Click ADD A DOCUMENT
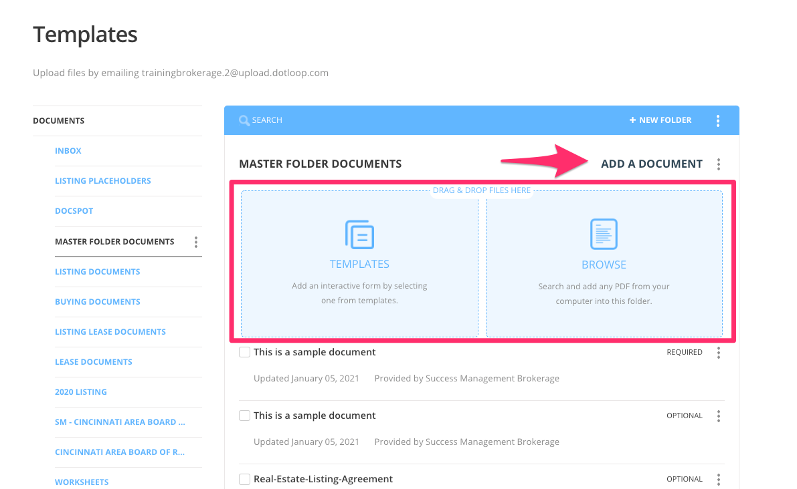This screenshot has height=489, width=797. tap(652, 164)
